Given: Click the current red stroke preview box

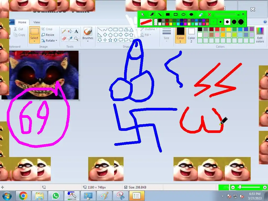Looking at the screenshot, I should 146,22.
